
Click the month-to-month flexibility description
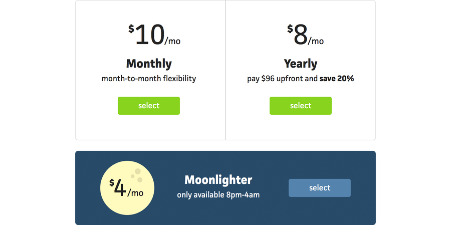(x=149, y=79)
